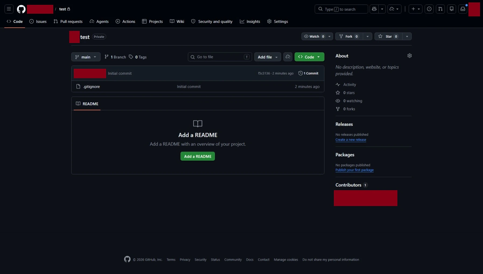Open the agents cloud dropdown in header
Screen dimensions: 483x274
click(x=394, y=9)
